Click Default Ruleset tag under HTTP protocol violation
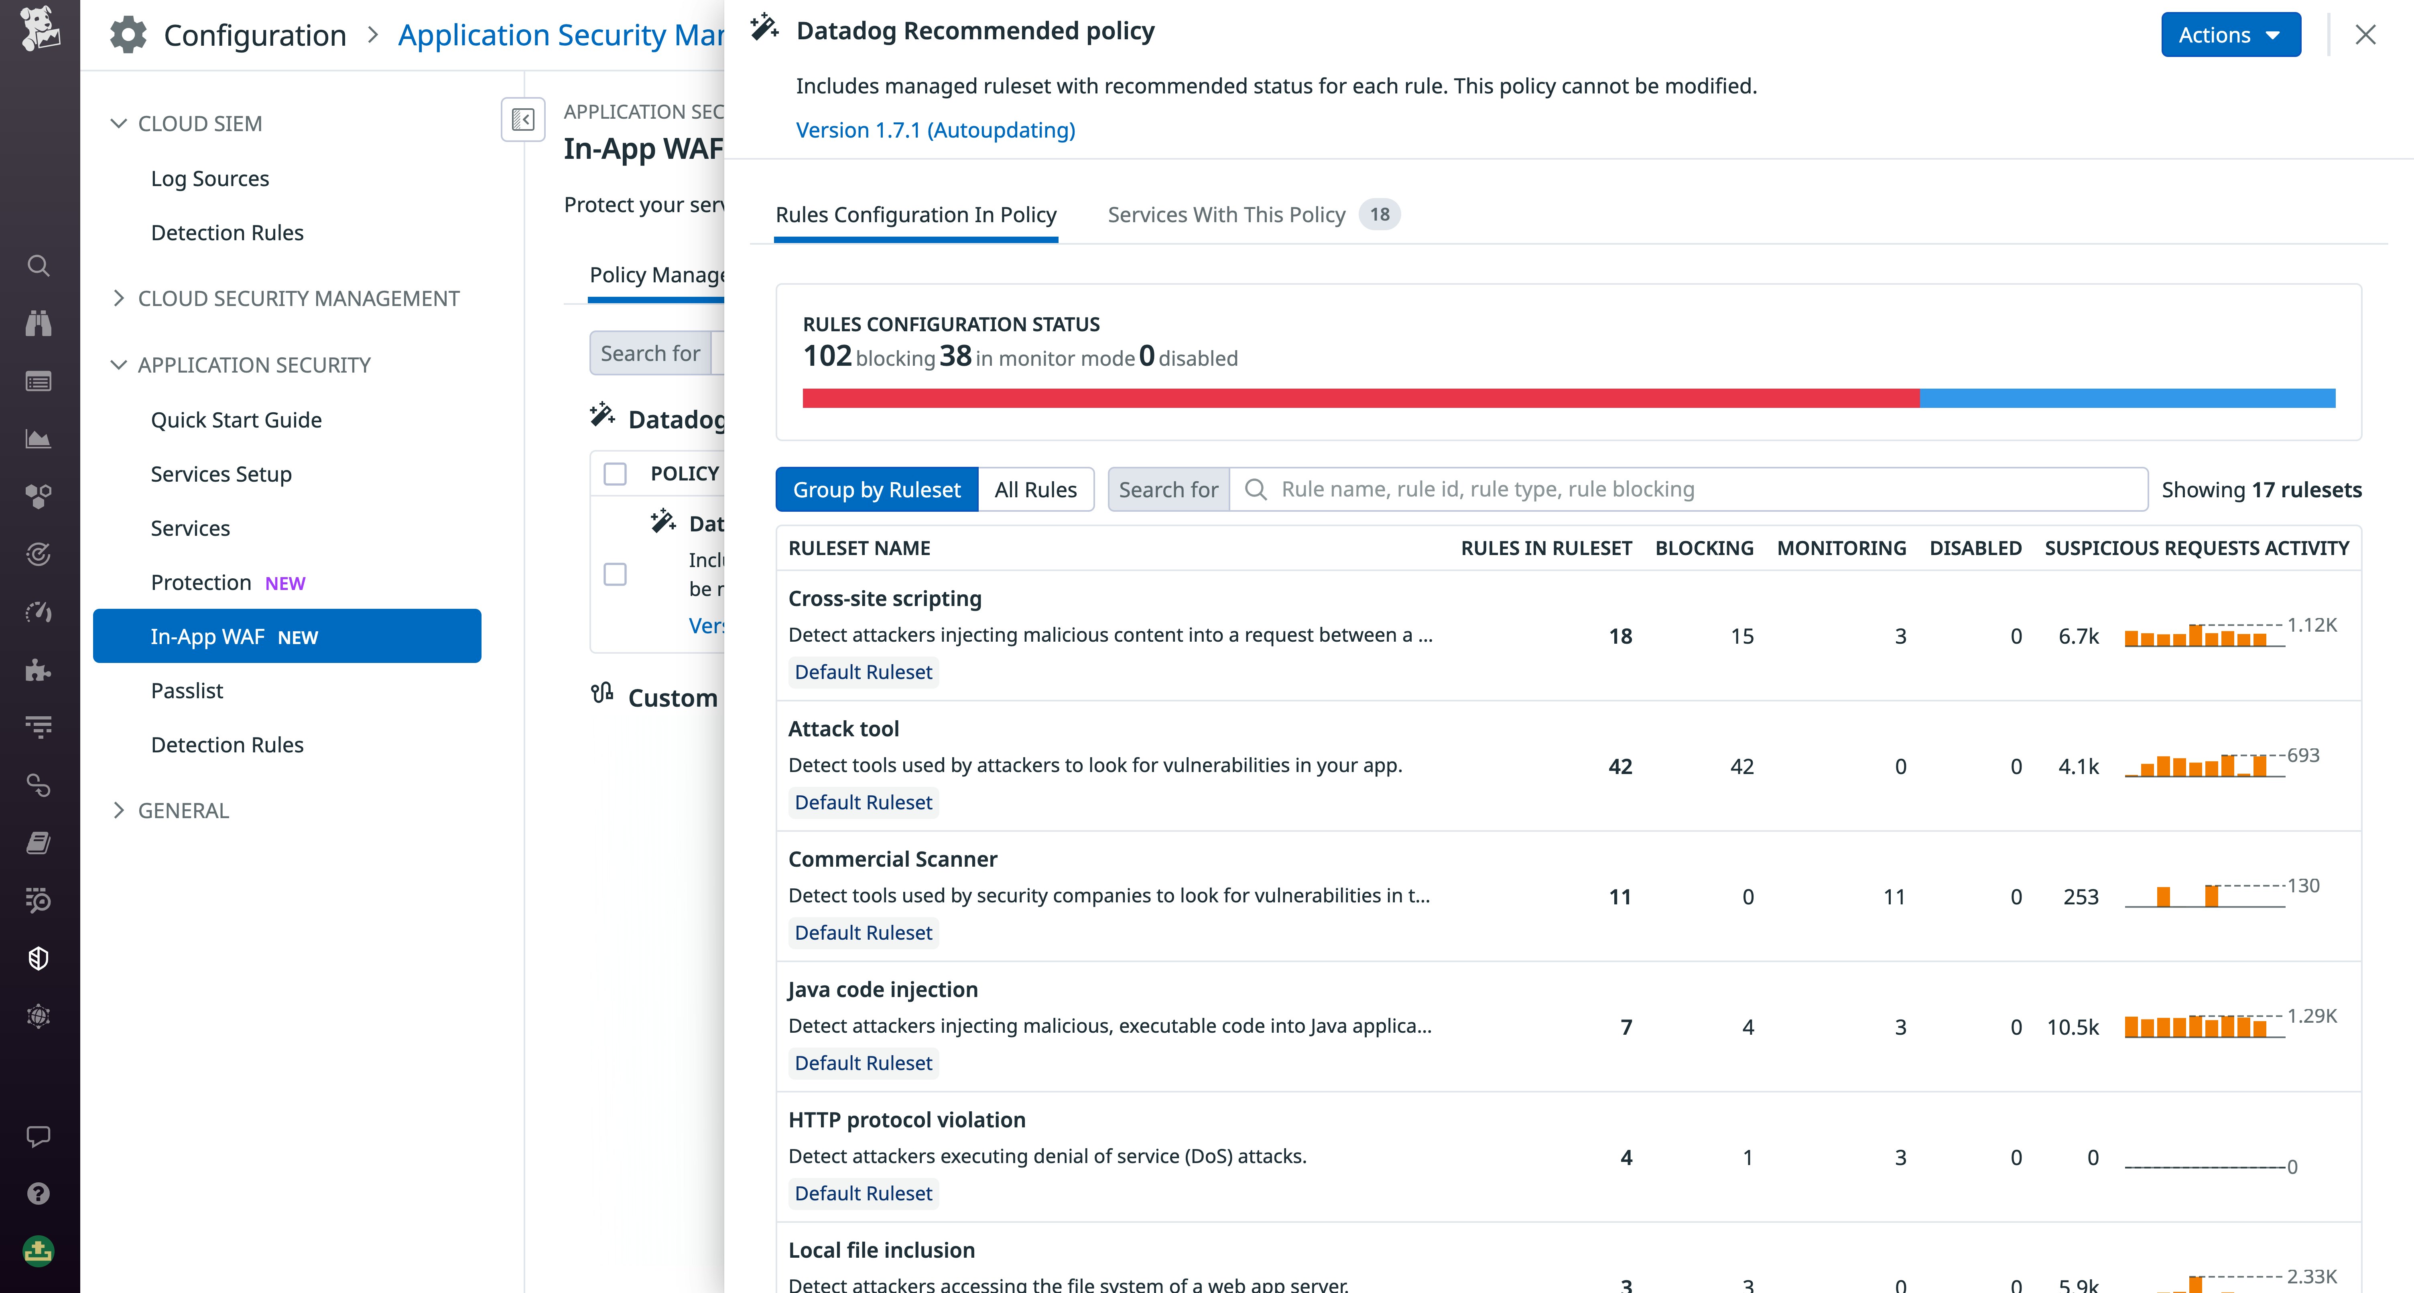The image size is (2414, 1293). (x=863, y=1193)
